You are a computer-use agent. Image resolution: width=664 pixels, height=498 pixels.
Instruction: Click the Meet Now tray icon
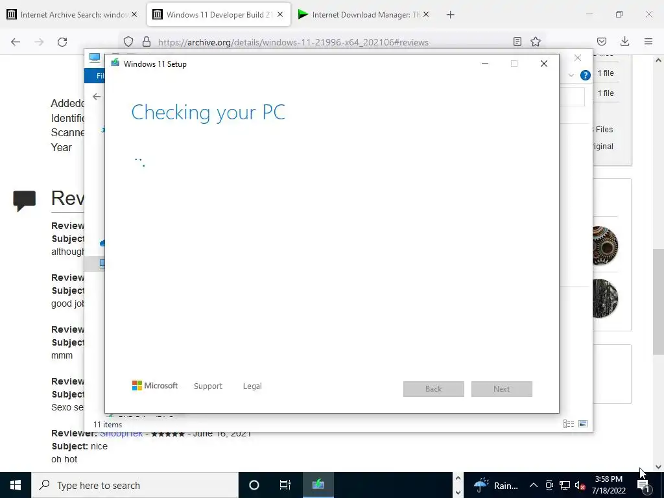coord(549,485)
